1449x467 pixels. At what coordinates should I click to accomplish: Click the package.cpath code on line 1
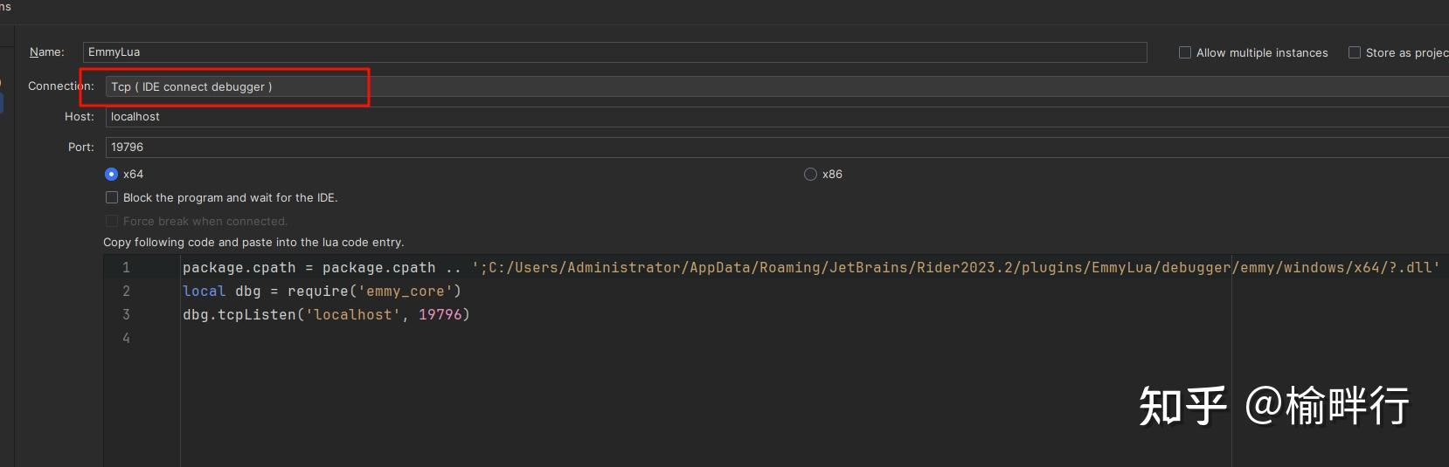point(239,268)
